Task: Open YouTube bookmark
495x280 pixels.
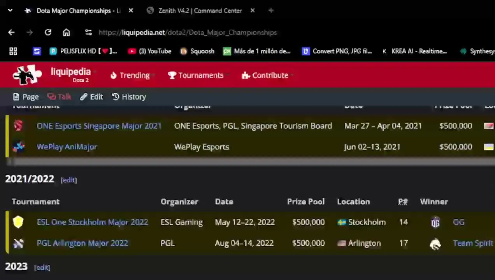Action: coord(150,51)
